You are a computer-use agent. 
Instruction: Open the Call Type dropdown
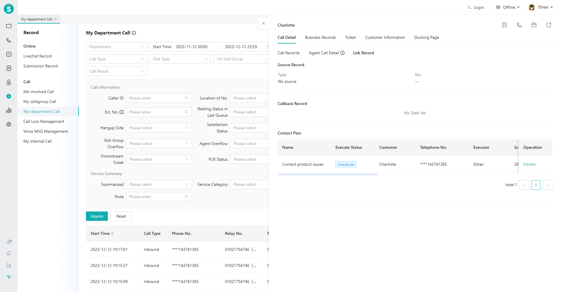117,59
